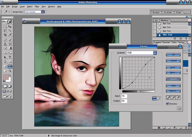Open the Filter menu
Screen dimensions: 192x137
point(37,7)
